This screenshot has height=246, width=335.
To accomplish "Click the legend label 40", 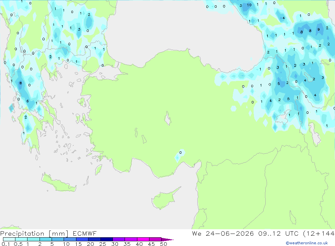I will pos(139,244).
